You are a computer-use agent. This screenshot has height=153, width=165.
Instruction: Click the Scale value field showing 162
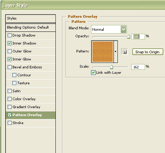pyautogui.click(x=138, y=67)
